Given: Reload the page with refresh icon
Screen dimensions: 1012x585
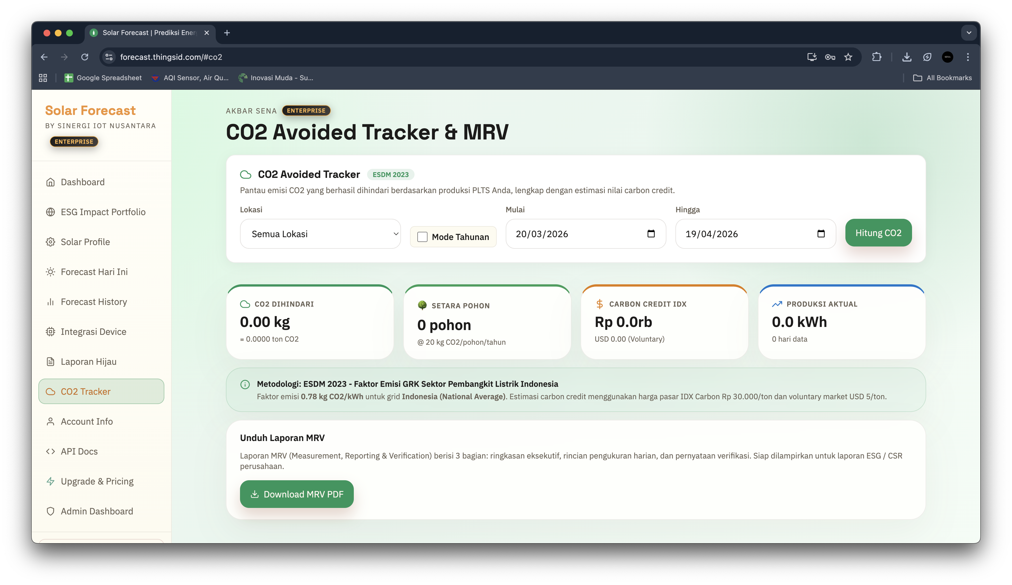Looking at the screenshot, I should click(85, 57).
